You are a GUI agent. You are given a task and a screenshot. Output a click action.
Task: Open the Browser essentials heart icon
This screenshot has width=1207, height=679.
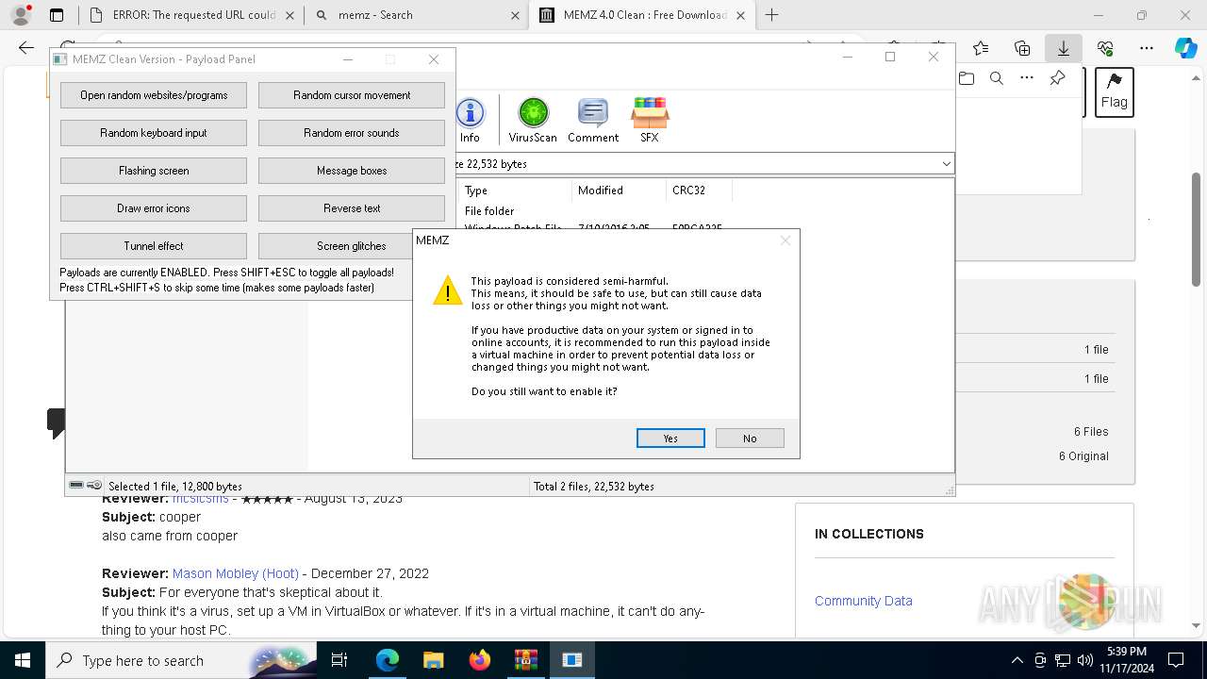(x=1105, y=48)
